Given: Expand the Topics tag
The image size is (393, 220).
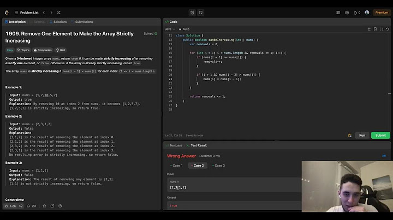Looking at the screenshot, I should coord(23,50).
